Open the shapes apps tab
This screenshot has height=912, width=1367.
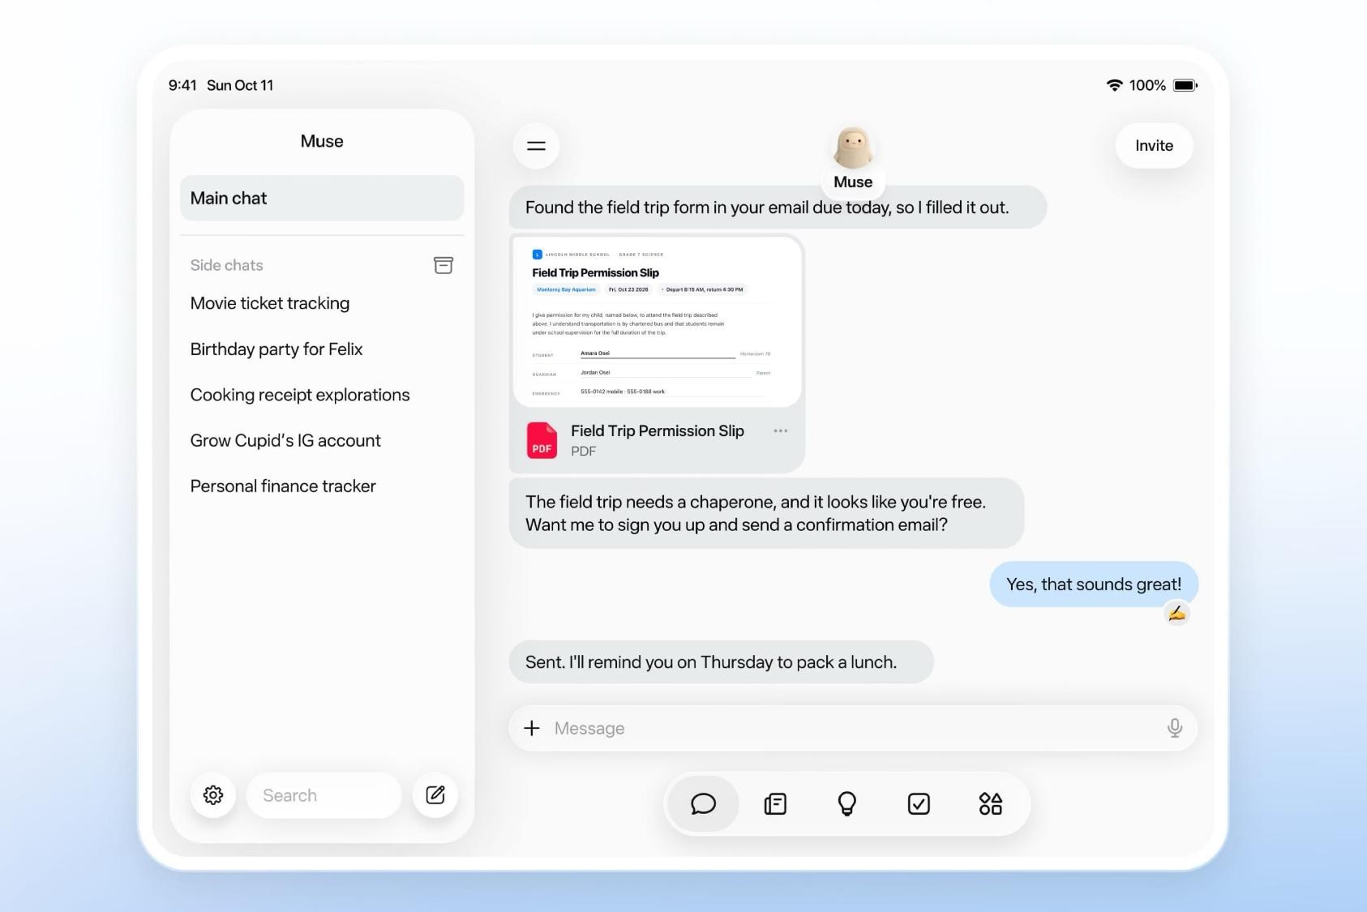tap(990, 803)
